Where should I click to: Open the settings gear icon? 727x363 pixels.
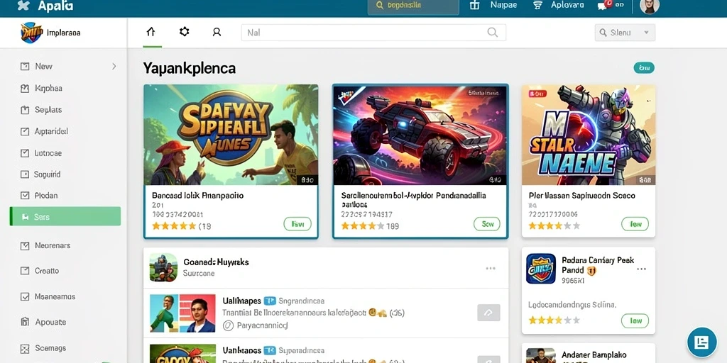[184, 31]
